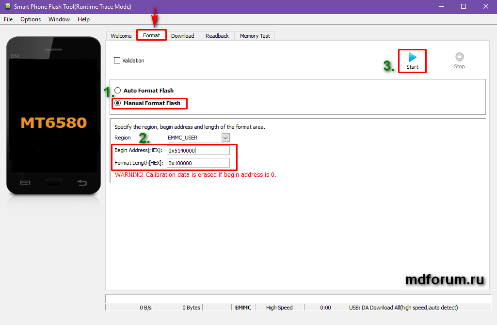Screen dimensions: 497x325
Task: Enable the Validation checkbox
Action: 117,61
